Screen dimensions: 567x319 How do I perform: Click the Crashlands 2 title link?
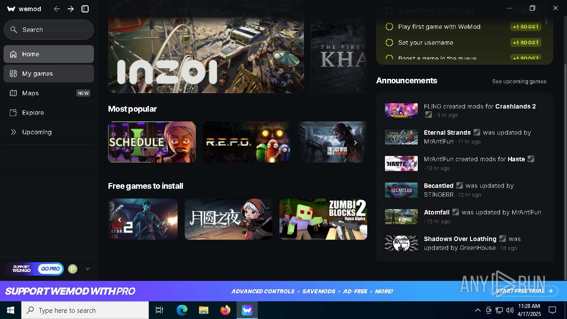coord(516,106)
